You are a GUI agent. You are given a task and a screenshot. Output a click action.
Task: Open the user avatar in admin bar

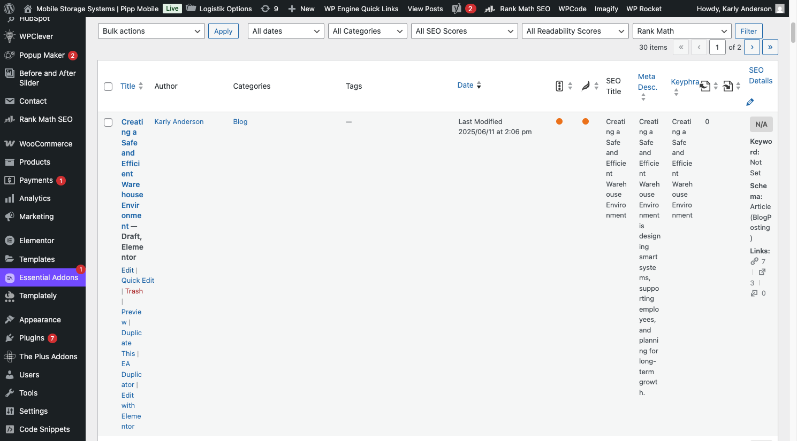pos(780,9)
